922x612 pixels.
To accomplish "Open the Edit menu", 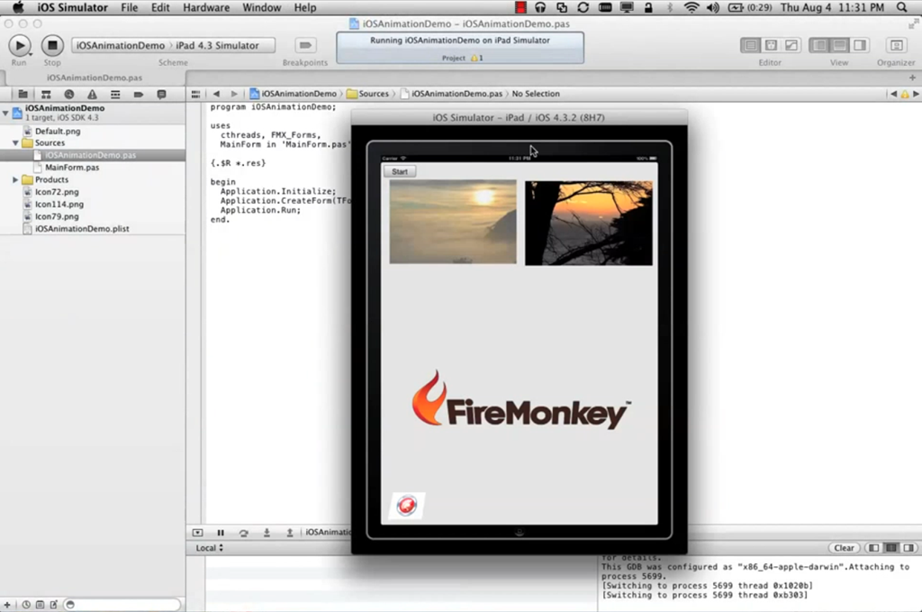I will coord(160,7).
